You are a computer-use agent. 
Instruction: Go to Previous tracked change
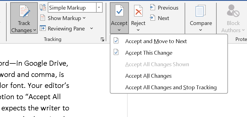tap(164, 8)
